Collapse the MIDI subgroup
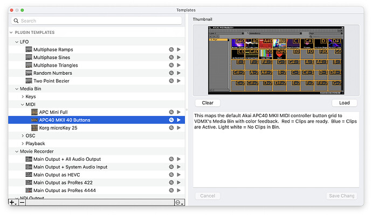 pos(22,104)
